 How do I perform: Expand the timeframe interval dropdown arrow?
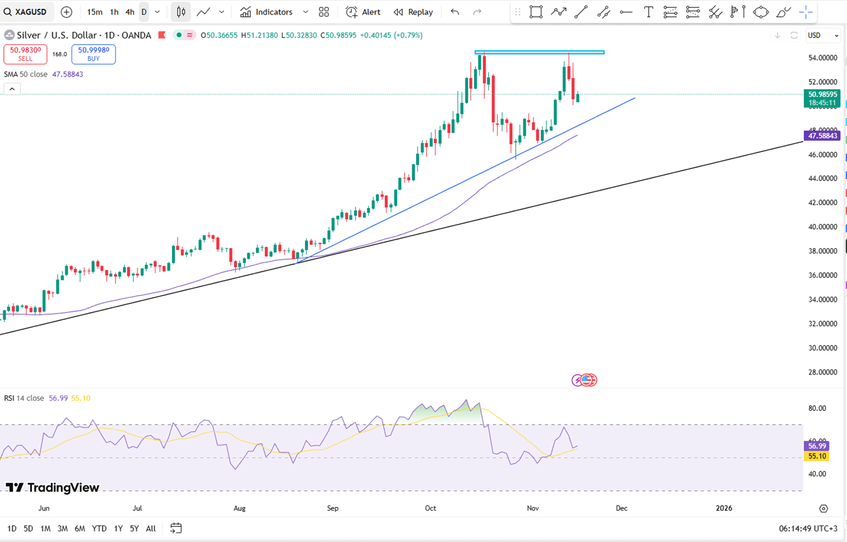[x=157, y=12]
